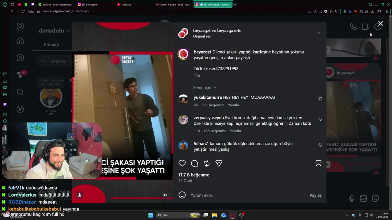Reply to yukakitamurra's comment
The height and width of the screenshot is (220, 392).
[x=233, y=105]
